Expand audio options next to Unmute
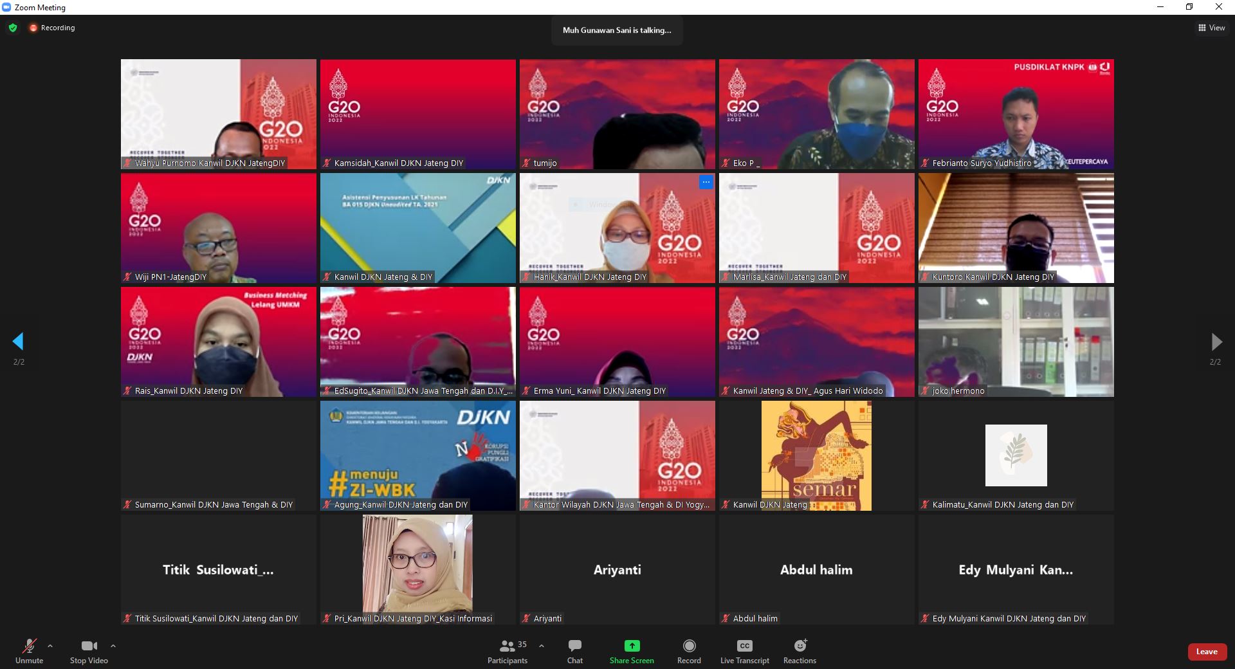Viewport: 1235px width, 669px height. [50, 645]
